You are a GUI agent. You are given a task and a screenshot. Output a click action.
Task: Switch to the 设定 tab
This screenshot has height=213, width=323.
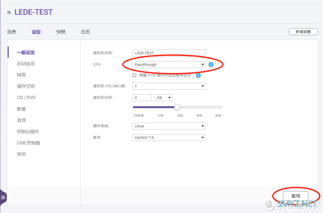click(36, 32)
